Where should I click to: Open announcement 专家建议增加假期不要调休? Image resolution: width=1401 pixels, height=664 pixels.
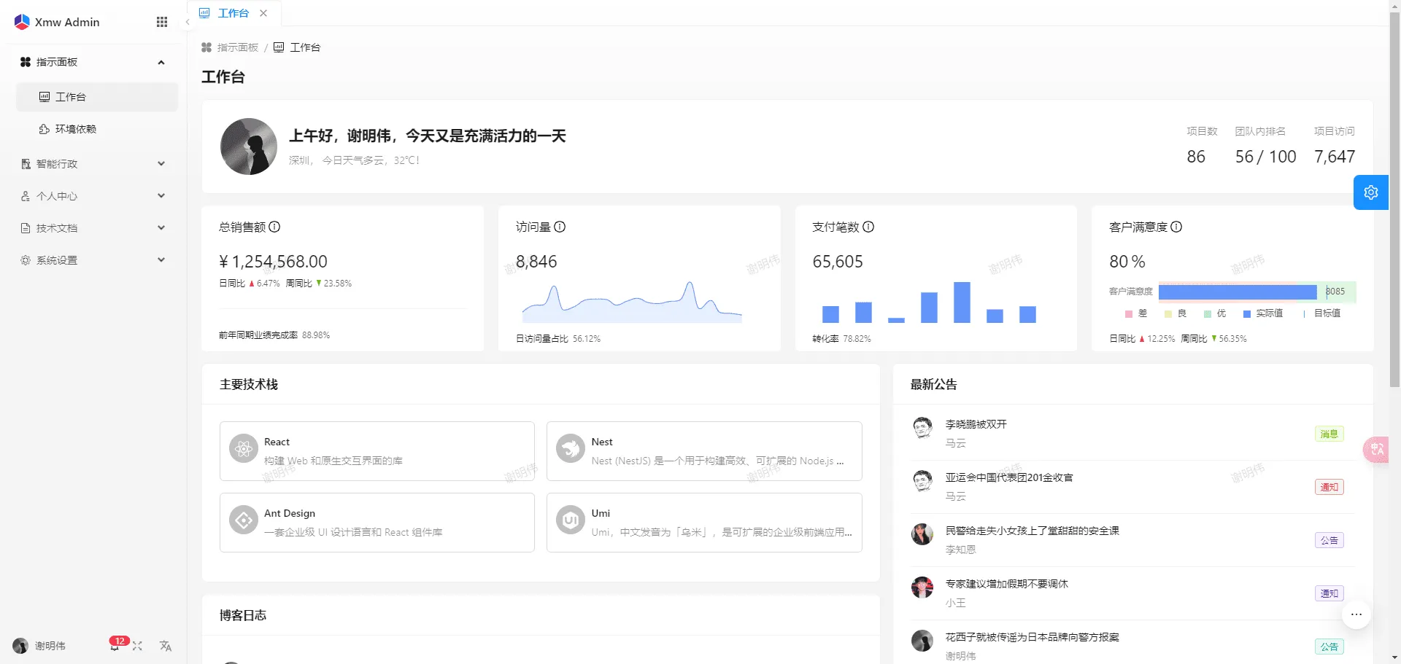(1007, 584)
